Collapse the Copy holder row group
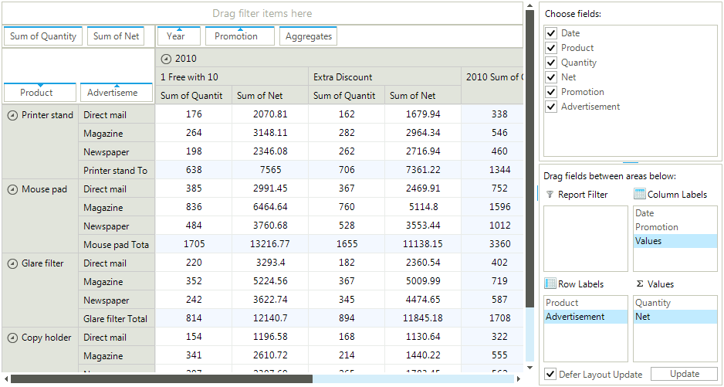Viewport: 724px width, 387px height. pyautogui.click(x=12, y=338)
